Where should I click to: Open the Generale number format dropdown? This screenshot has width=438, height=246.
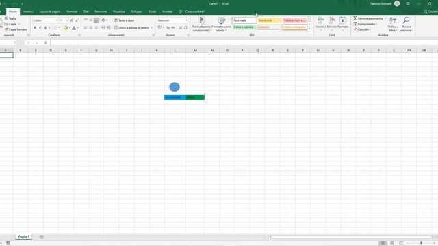[186, 20]
